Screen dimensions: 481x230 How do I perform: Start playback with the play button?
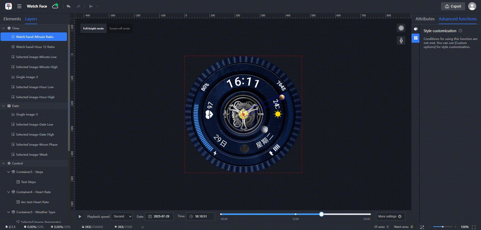[x=80, y=216]
